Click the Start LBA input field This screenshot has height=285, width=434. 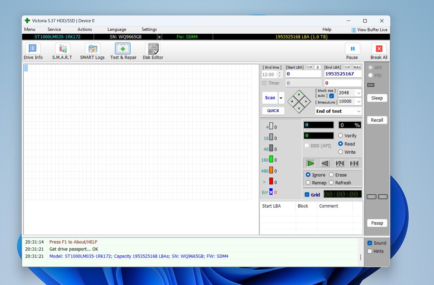[303, 74]
